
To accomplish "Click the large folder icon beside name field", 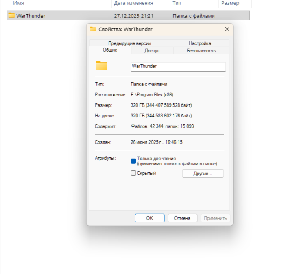I will (x=101, y=66).
